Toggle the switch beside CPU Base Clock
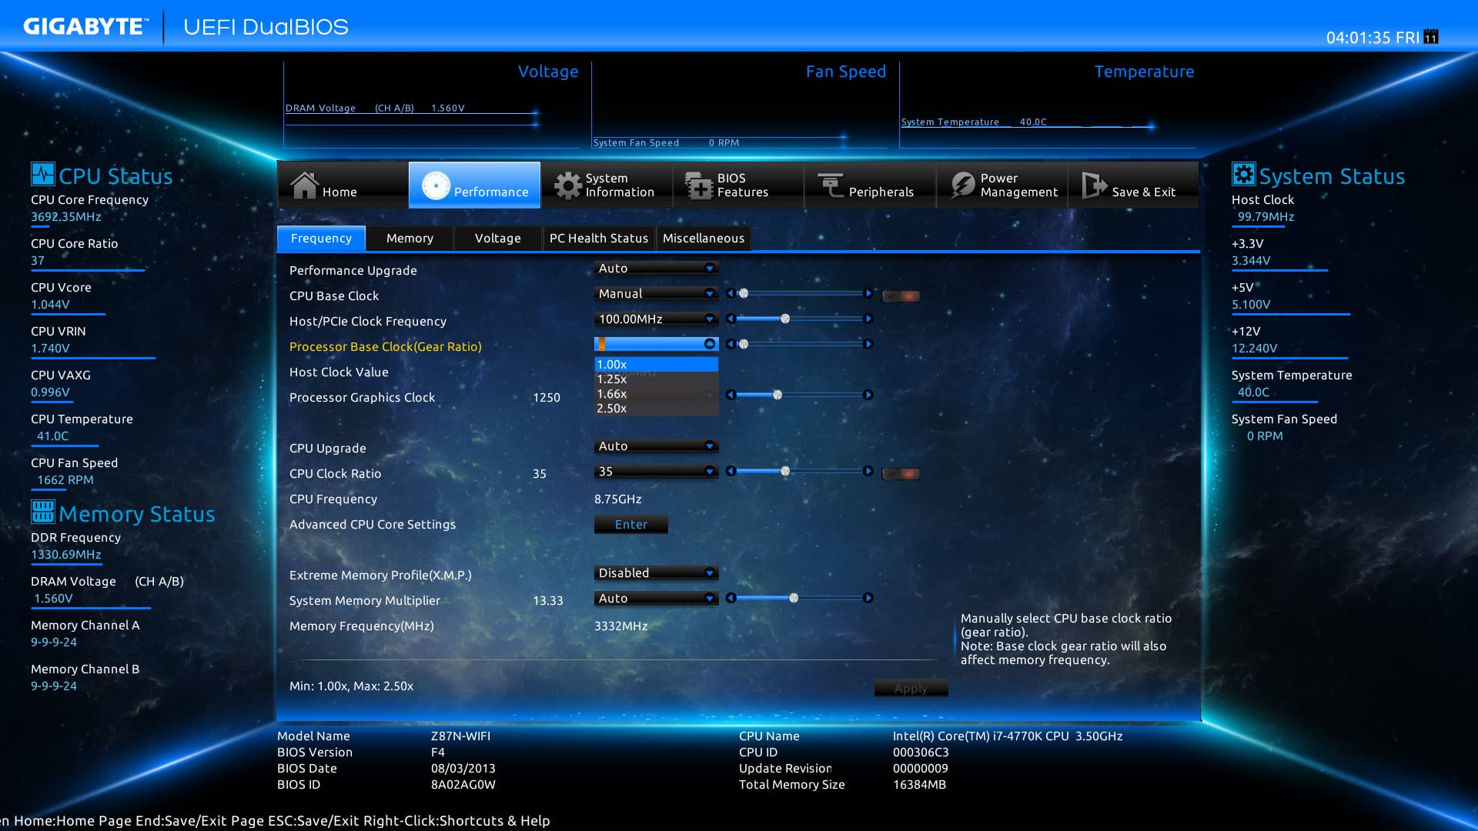The image size is (1478, 831). [901, 296]
